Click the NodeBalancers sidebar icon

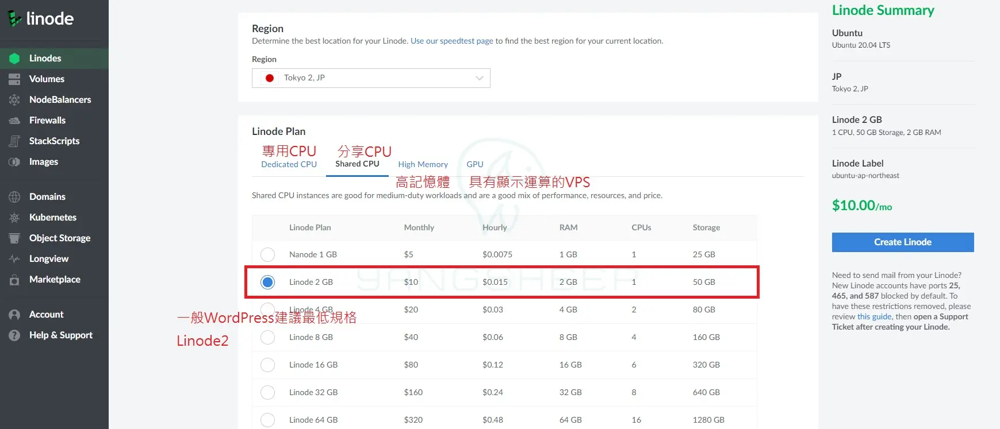14,100
